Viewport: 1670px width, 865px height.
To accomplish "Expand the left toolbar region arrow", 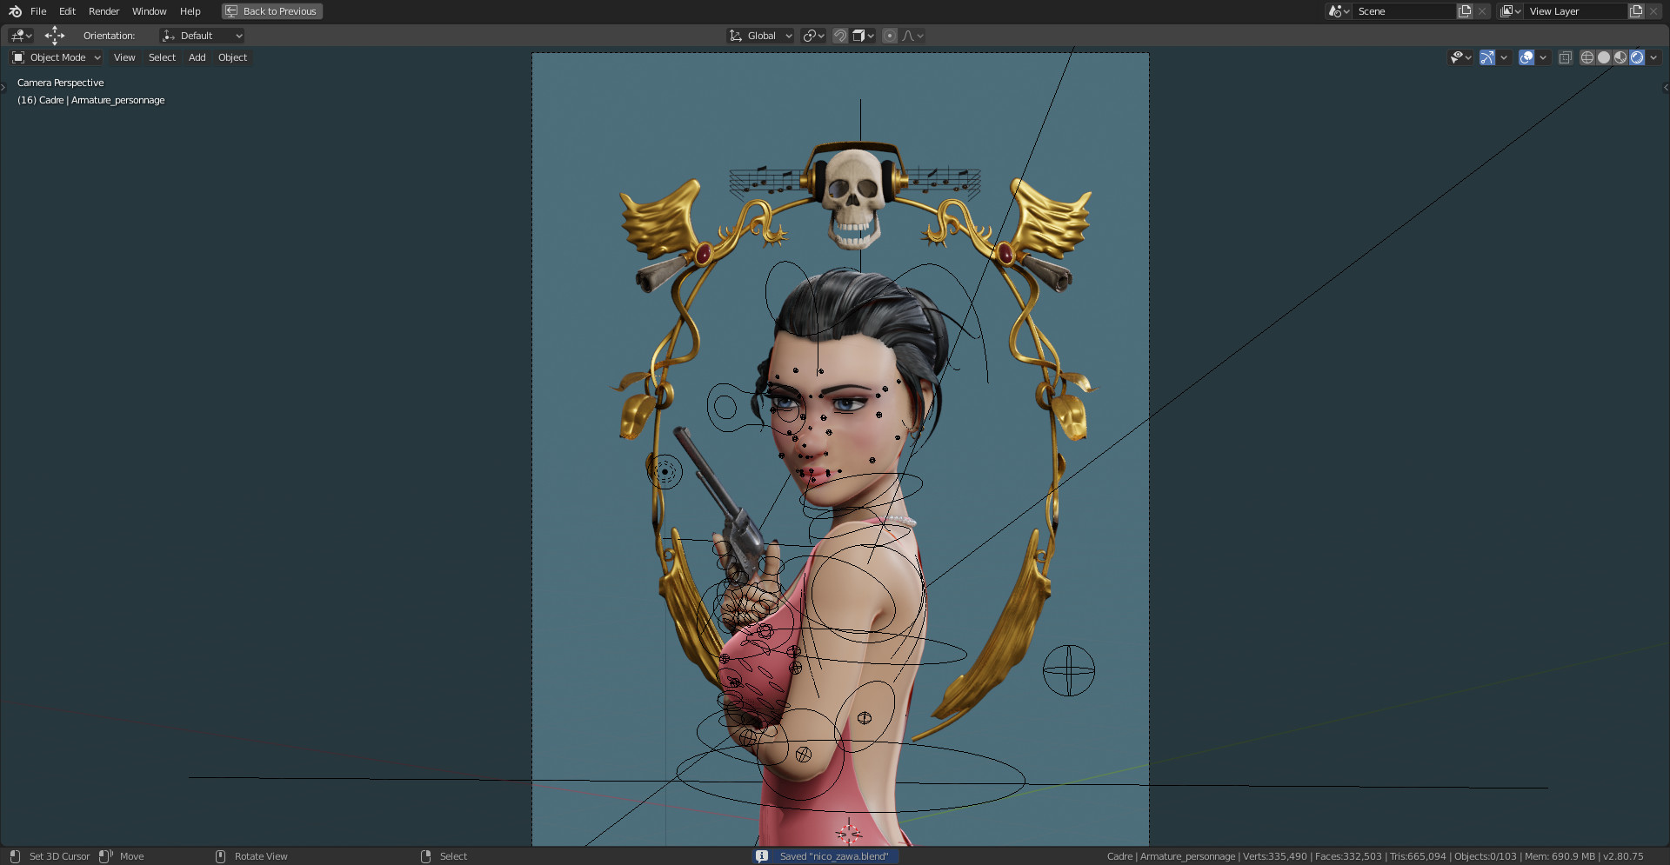I will click(3, 87).
